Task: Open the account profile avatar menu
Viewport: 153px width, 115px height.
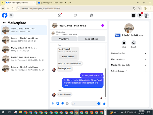Action: (x=146, y=15)
